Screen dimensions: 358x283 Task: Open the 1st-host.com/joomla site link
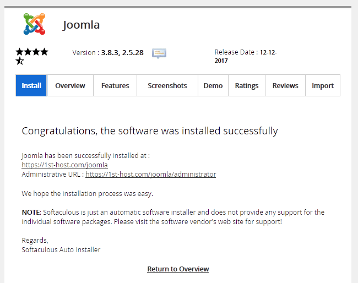click(64, 165)
